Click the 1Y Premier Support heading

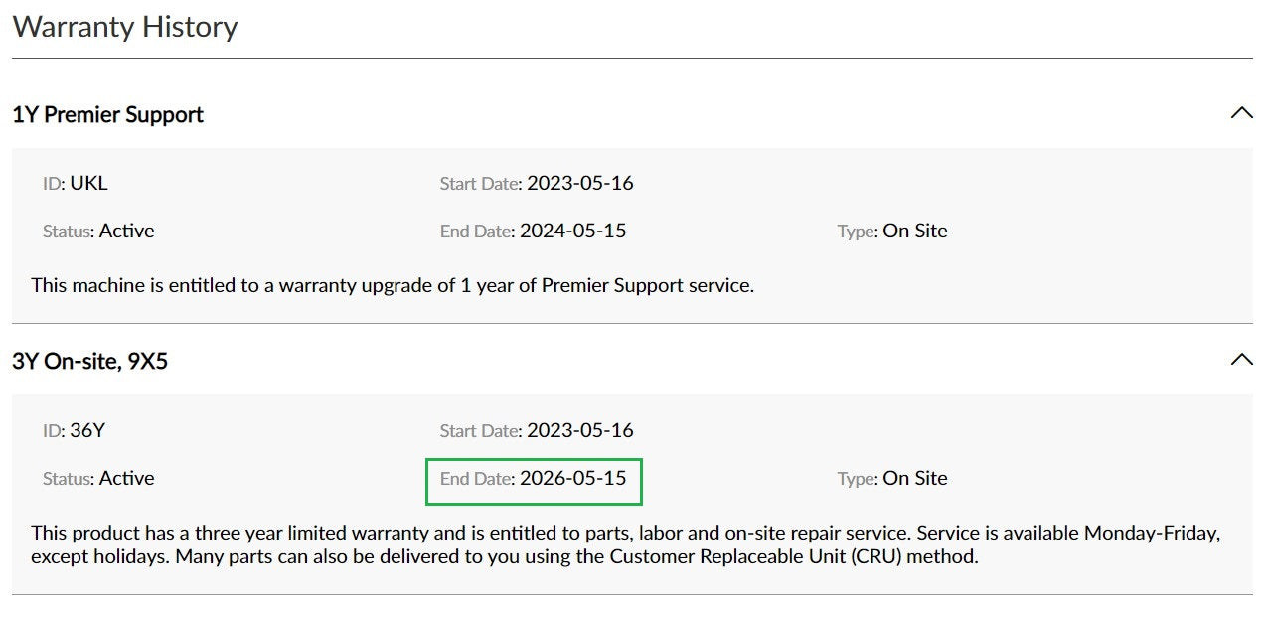107,114
